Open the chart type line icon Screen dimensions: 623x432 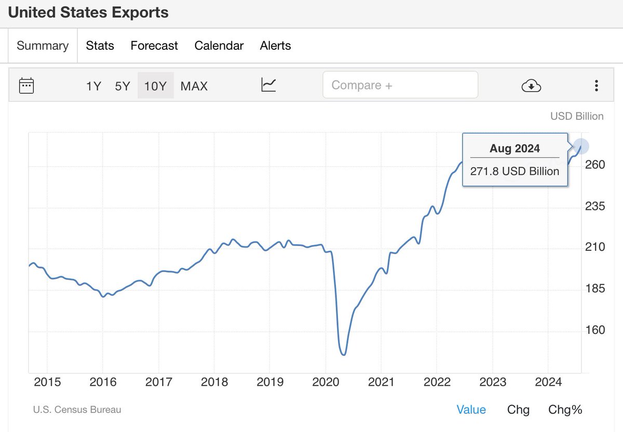(268, 84)
